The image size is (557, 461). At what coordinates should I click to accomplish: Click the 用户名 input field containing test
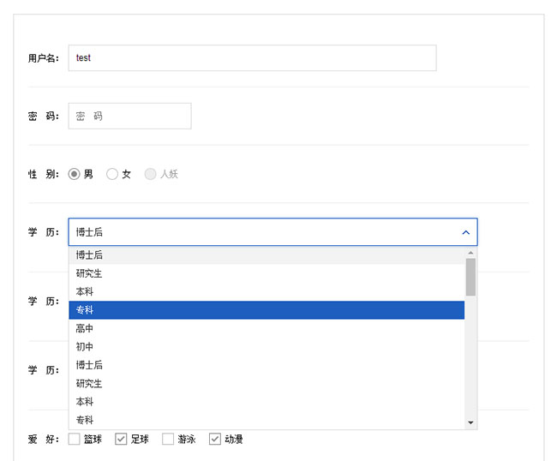click(x=252, y=57)
